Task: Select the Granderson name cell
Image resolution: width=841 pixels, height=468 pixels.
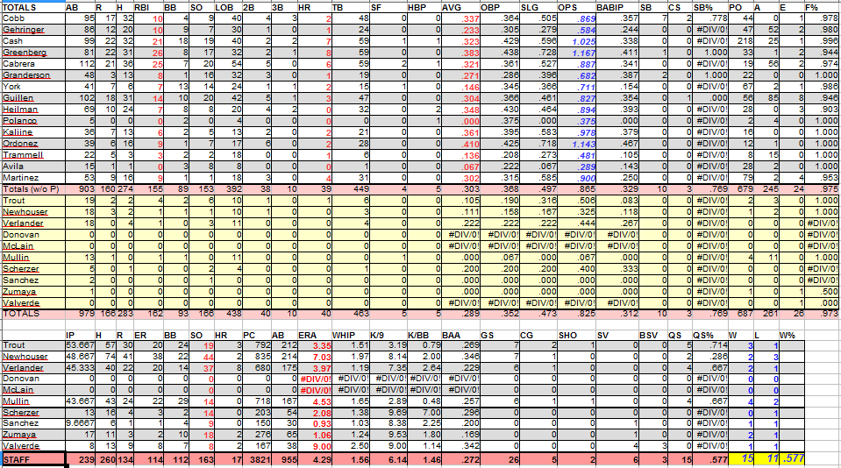Action: [x=33, y=75]
